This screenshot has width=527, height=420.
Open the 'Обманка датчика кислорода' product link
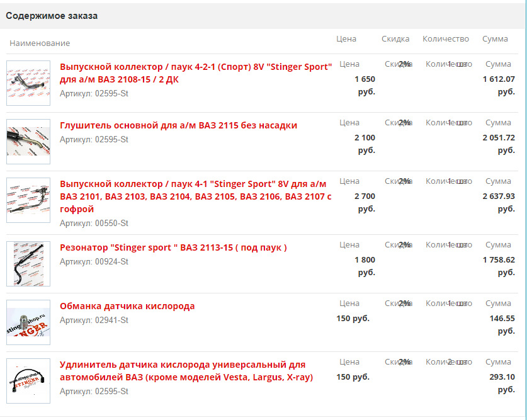[x=127, y=306]
